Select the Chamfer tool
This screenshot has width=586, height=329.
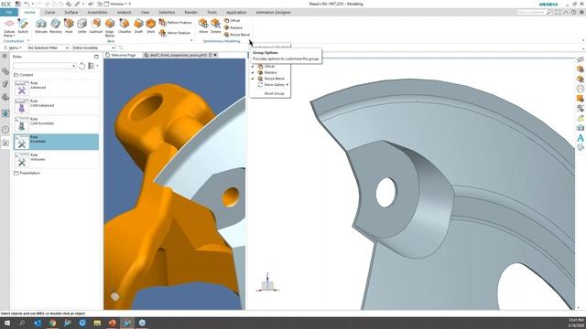pos(125,27)
